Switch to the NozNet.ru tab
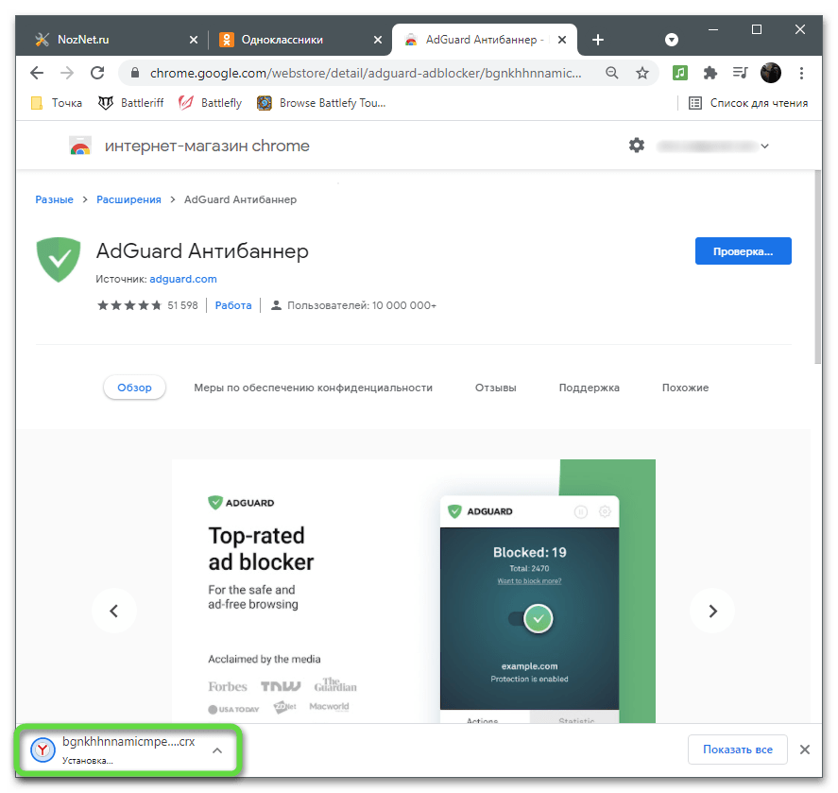838x793 pixels. point(112,40)
